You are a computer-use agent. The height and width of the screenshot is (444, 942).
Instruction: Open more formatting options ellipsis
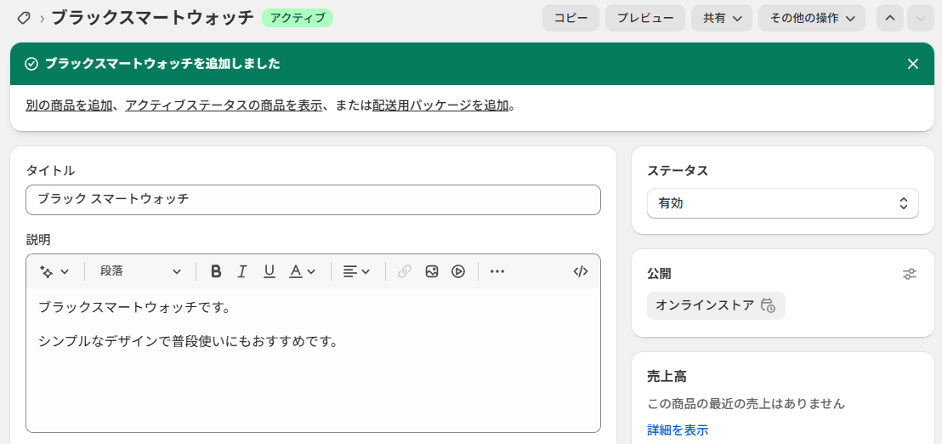[497, 271]
